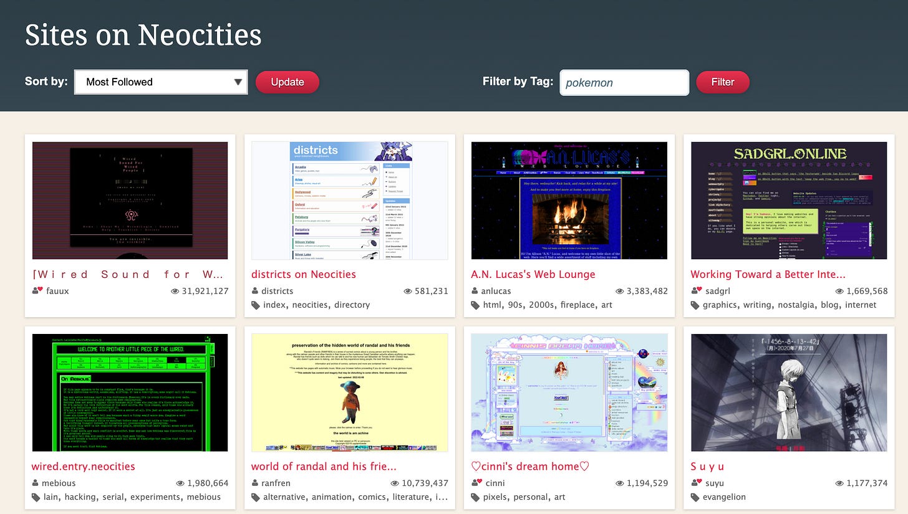This screenshot has height=514, width=908.
Task: Select the 'nostalgia' tag link
Action: point(796,305)
